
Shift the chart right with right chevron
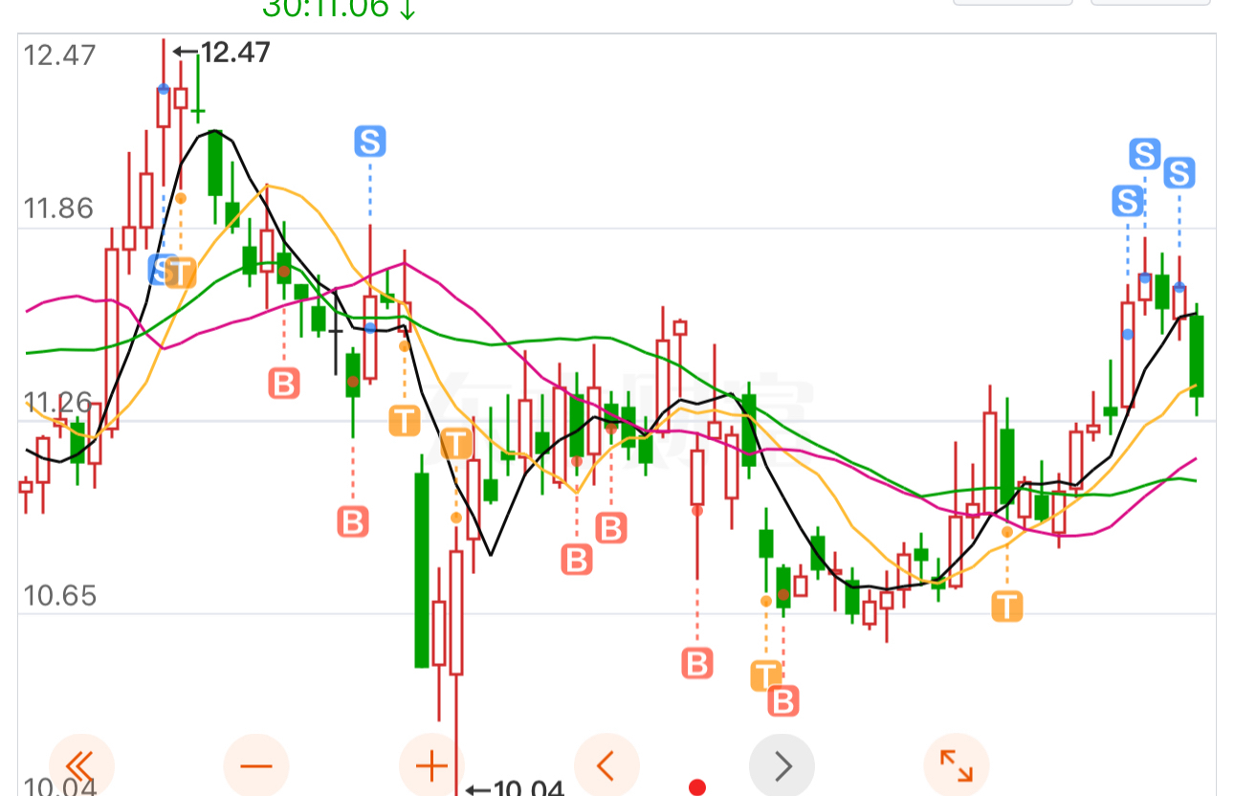pos(782,765)
